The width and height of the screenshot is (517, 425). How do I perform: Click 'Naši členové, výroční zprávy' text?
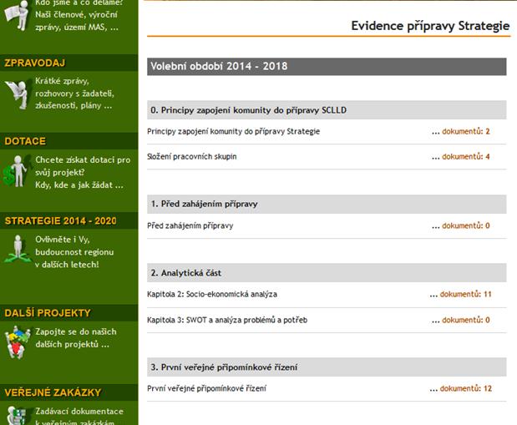pos(77,20)
